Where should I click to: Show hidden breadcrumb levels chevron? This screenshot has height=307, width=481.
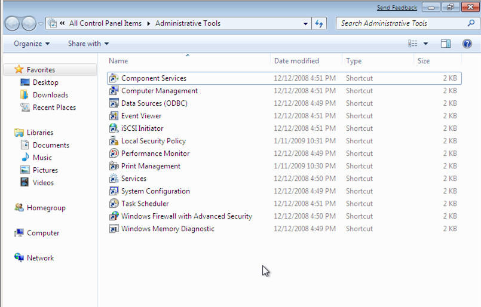click(62, 23)
